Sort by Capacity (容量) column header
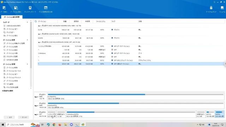 click(65, 22)
